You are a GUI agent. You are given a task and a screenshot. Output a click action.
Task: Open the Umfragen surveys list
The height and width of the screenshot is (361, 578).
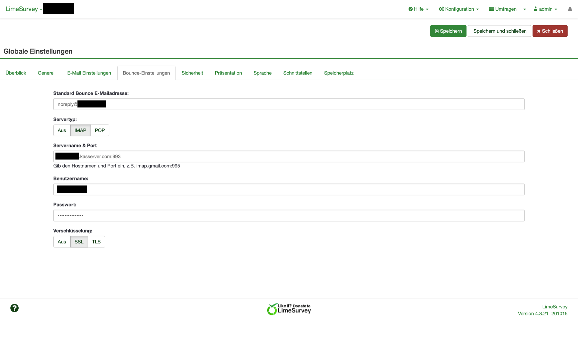(x=503, y=9)
